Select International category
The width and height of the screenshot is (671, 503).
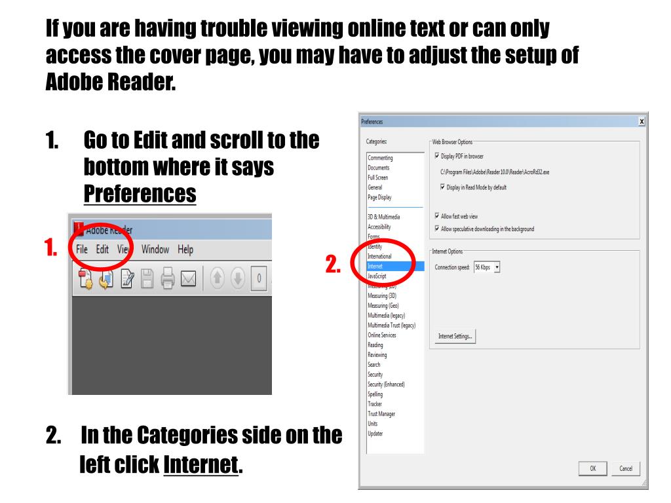coord(379,256)
